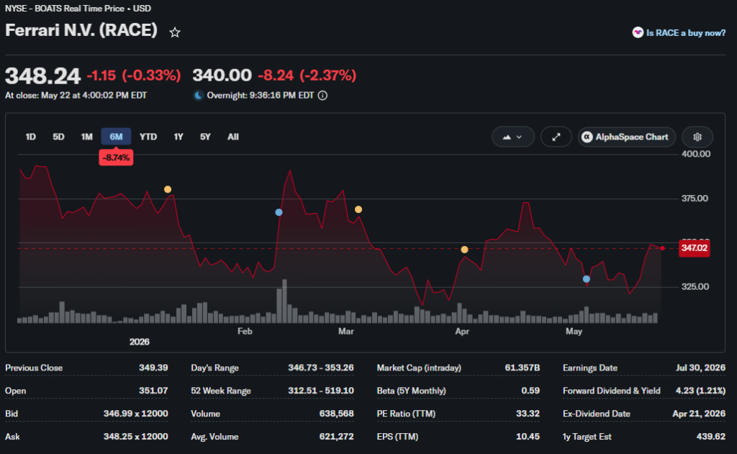Click the AlphaSpace logo icon

(x=587, y=137)
